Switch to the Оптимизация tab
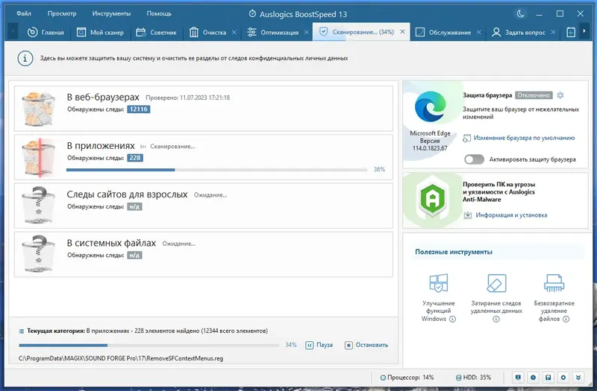Screen dimensions: 597x391 pyautogui.click(x=272, y=32)
